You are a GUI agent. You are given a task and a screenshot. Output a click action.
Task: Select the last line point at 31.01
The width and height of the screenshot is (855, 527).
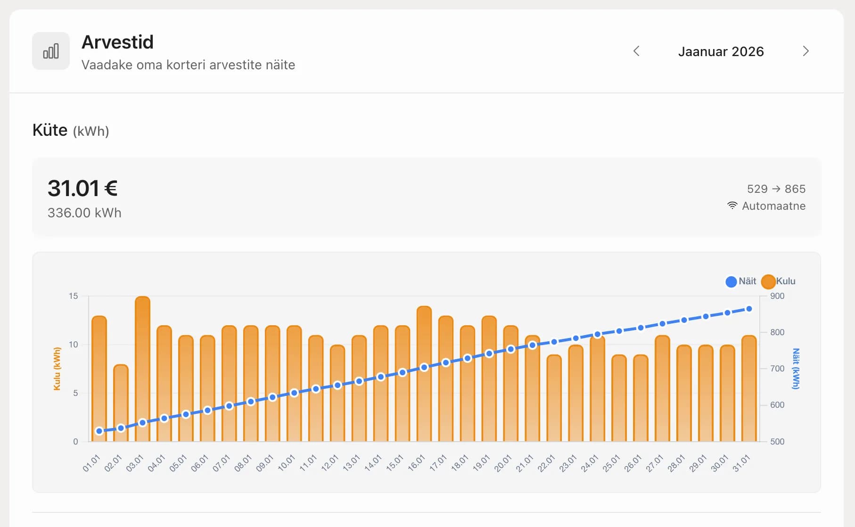[x=749, y=309]
